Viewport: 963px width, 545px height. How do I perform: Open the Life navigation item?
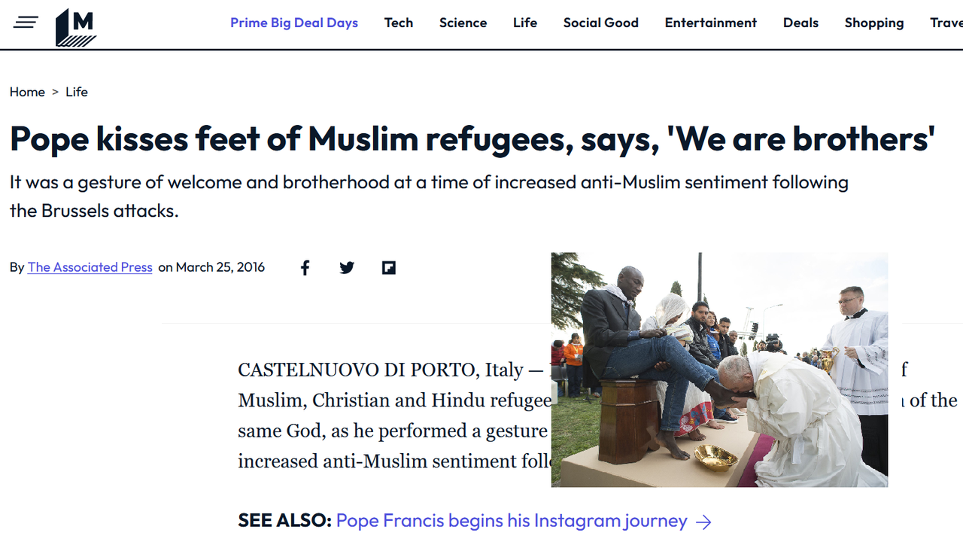(x=525, y=23)
